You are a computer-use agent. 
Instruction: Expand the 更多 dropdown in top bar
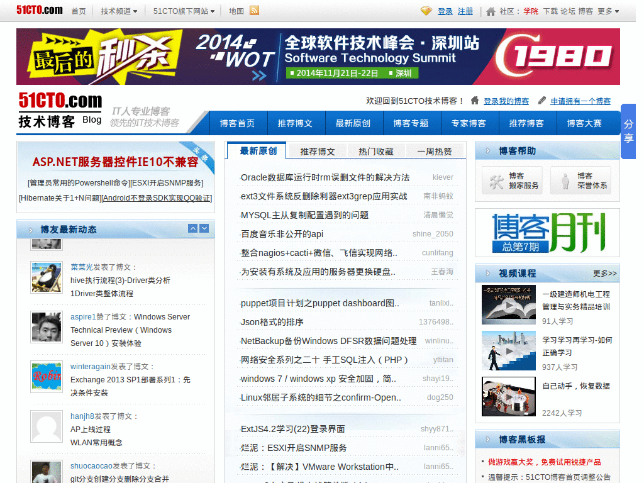[608, 11]
